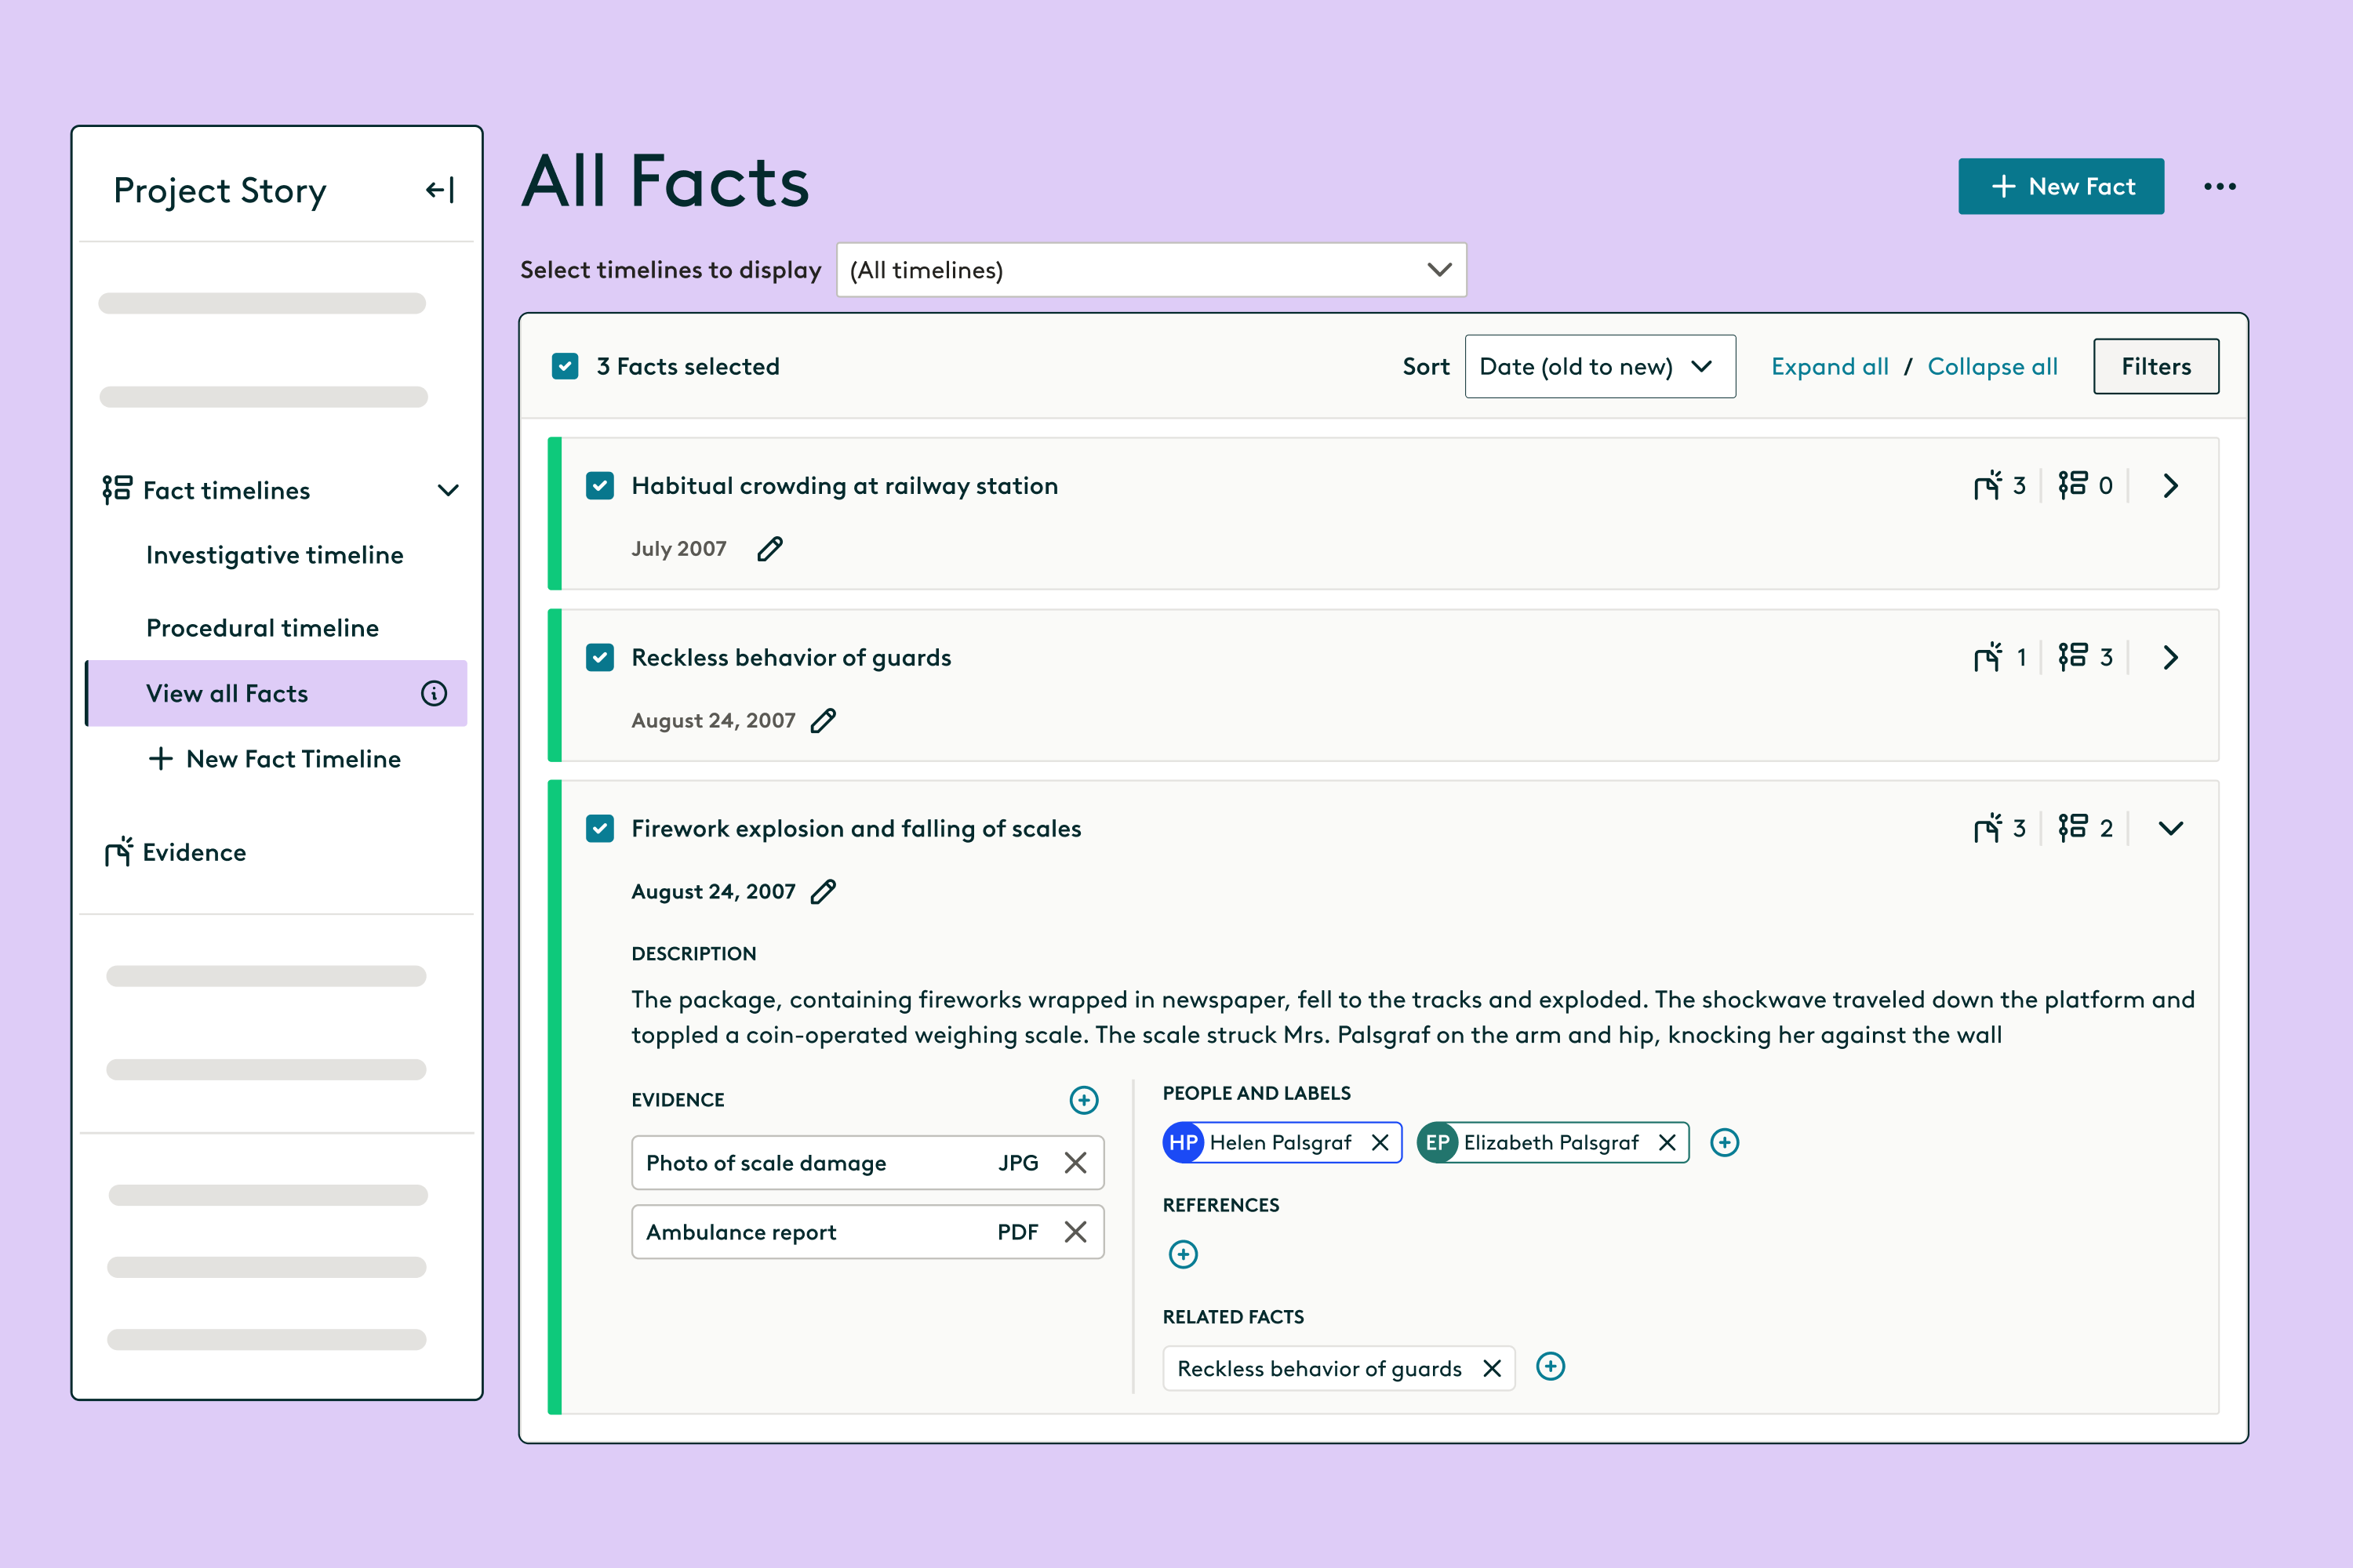Edit date of Habitual crowding fact
2353x1568 pixels.
tap(769, 549)
